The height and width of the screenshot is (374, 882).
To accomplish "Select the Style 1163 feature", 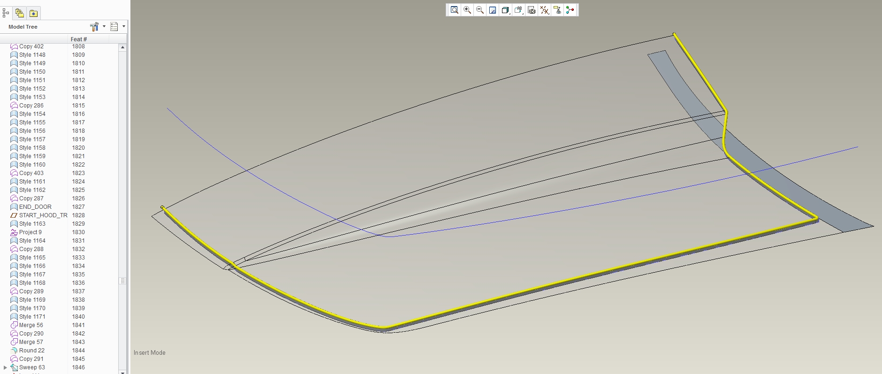I will pyautogui.click(x=32, y=224).
